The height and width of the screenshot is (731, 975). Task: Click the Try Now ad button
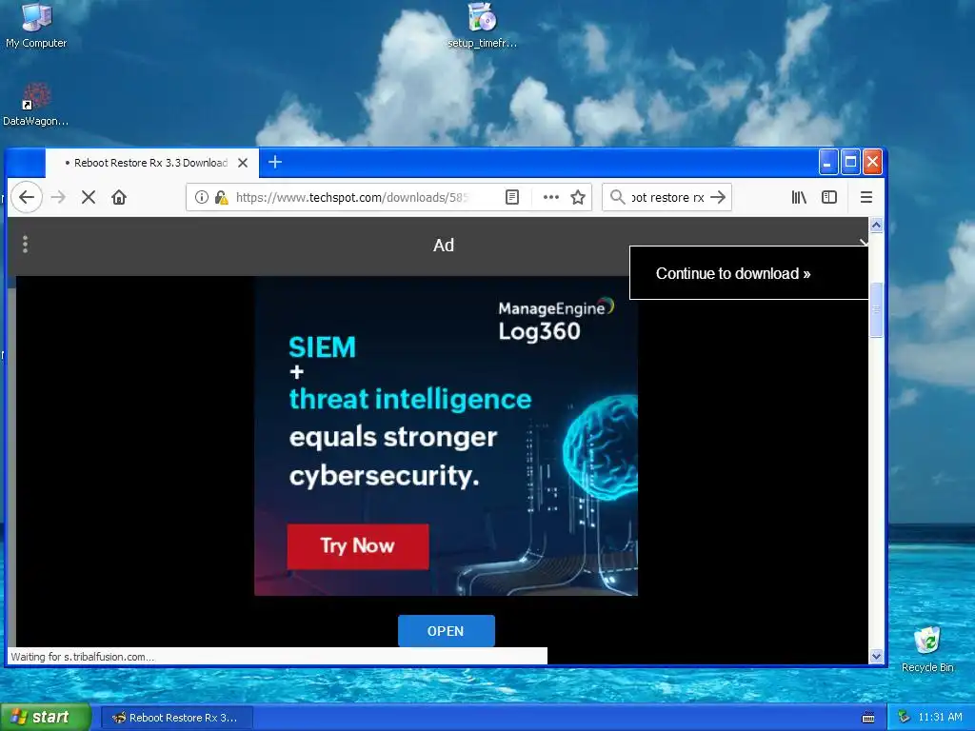pyautogui.click(x=358, y=545)
